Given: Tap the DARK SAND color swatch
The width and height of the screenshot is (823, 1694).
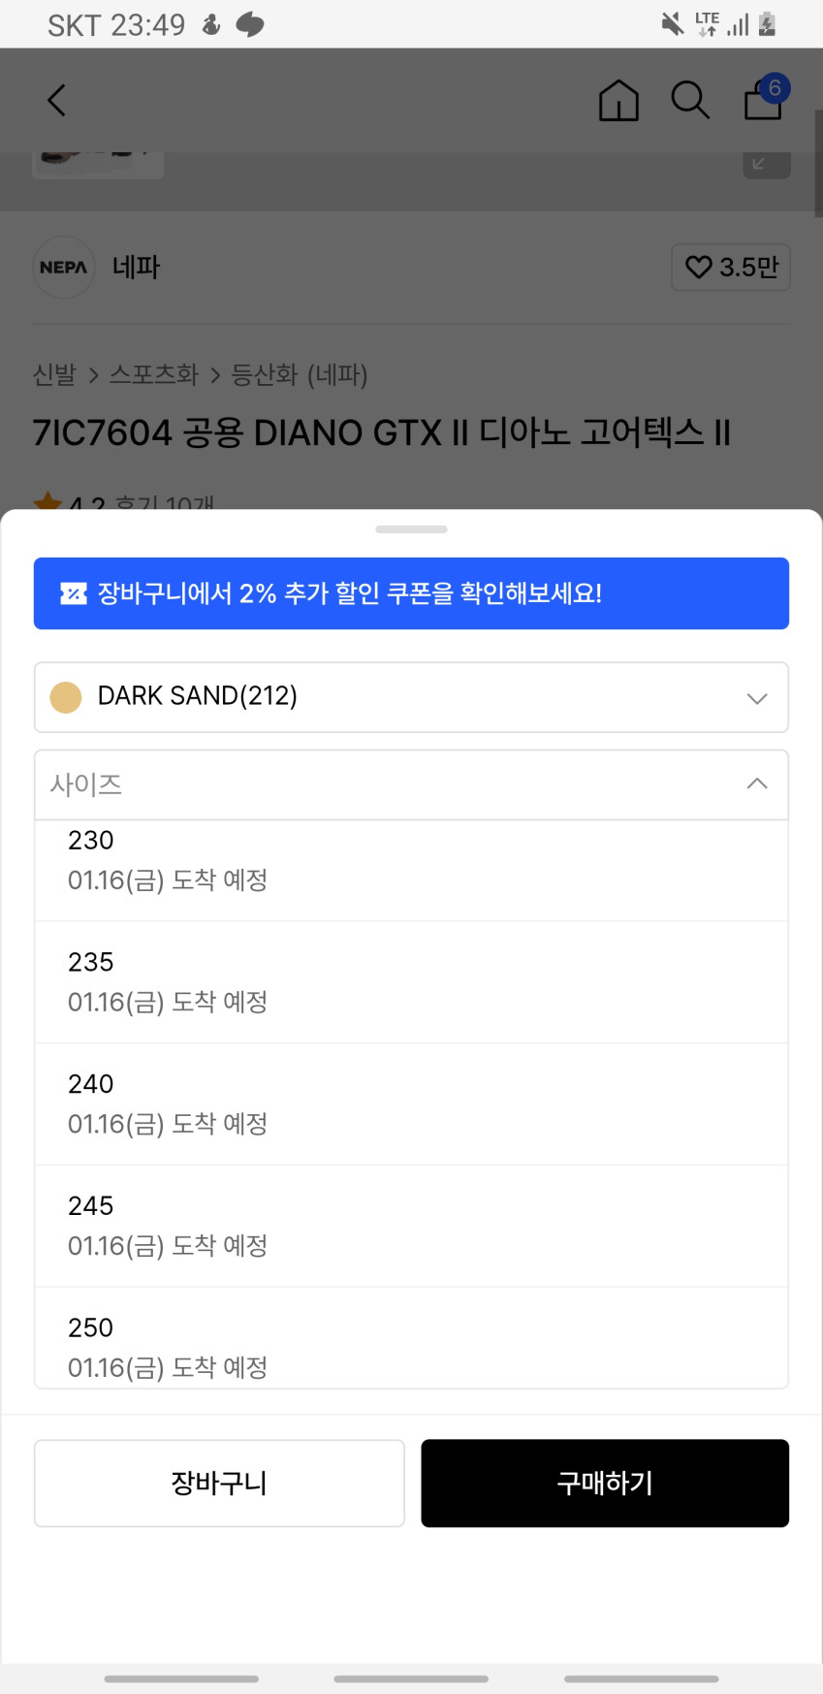Looking at the screenshot, I should tap(66, 697).
